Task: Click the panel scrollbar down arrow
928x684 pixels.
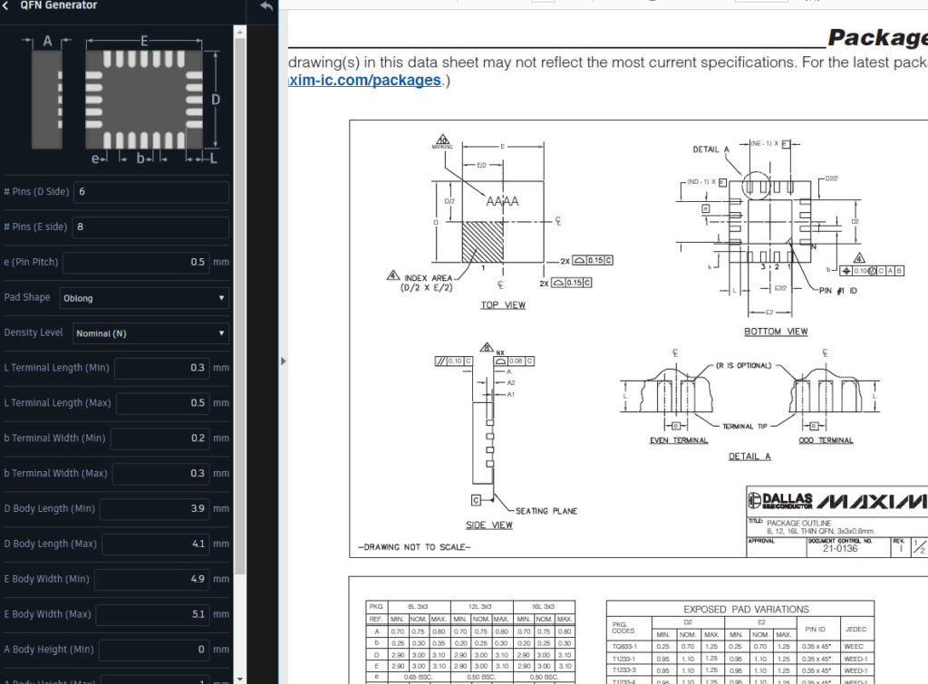Action: (239, 679)
